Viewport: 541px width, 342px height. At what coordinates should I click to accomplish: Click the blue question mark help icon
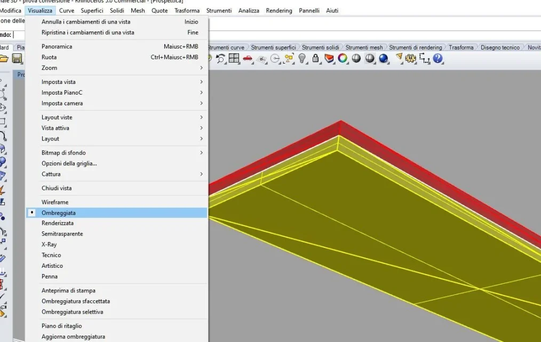pos(438,58)
